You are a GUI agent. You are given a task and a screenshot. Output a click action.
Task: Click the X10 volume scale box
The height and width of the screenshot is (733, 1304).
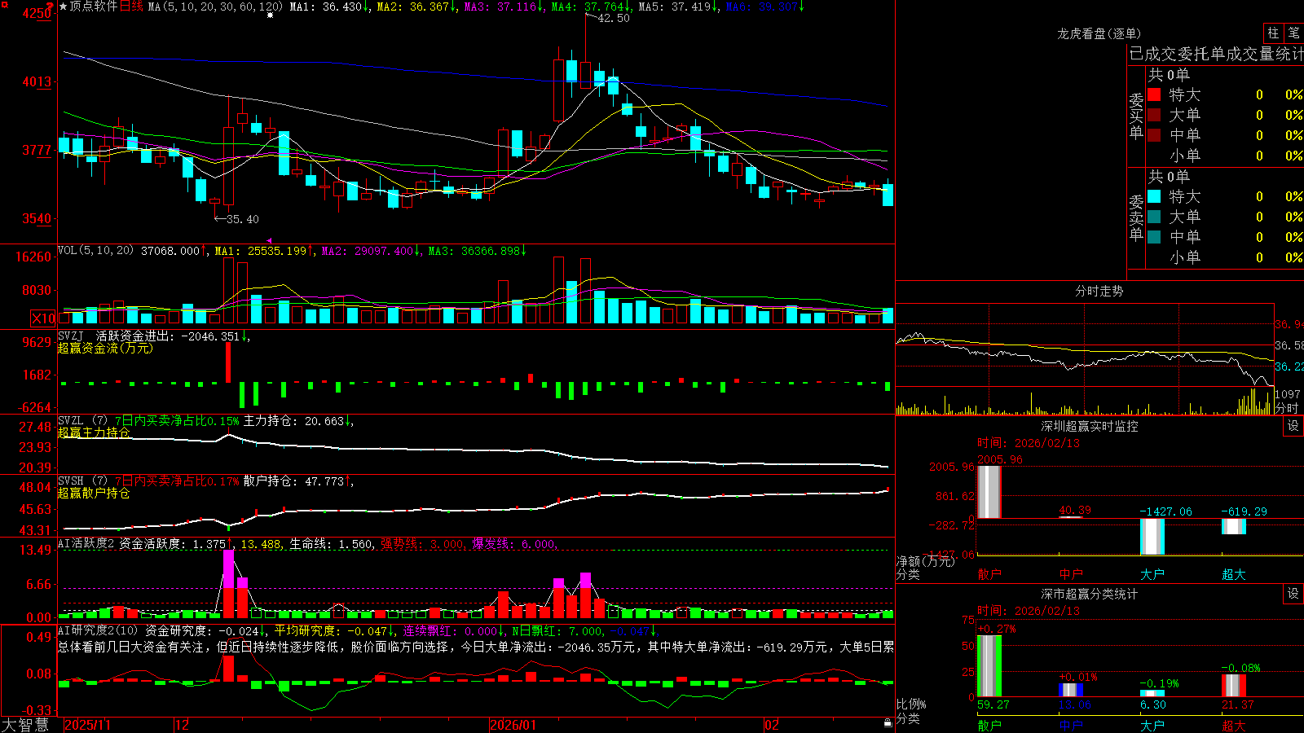(43, 318)
